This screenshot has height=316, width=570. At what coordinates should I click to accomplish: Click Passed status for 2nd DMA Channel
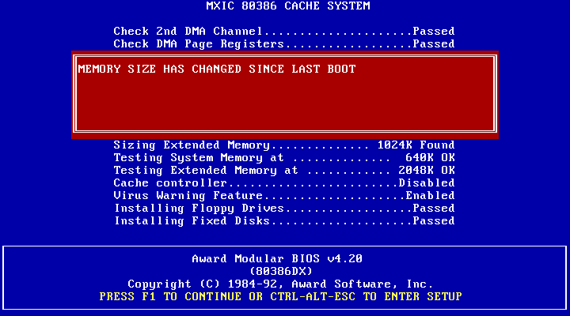[433, 32]
